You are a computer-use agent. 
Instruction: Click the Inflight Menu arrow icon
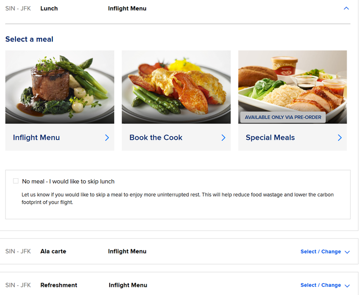[x=107, y=137]
